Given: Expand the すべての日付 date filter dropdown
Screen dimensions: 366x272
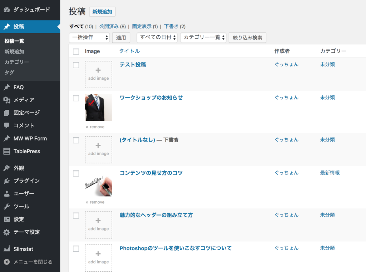Looking at the screenshot, I should (x=157, y=38).
